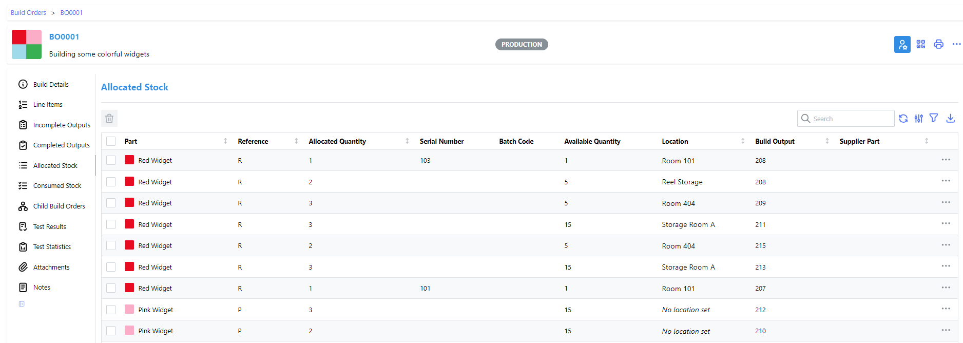The height and width of the screenshot is (343, 963).
Task: Click the Attachments paperclip icon
Action: pyautogui.click(x=23, y=267)
